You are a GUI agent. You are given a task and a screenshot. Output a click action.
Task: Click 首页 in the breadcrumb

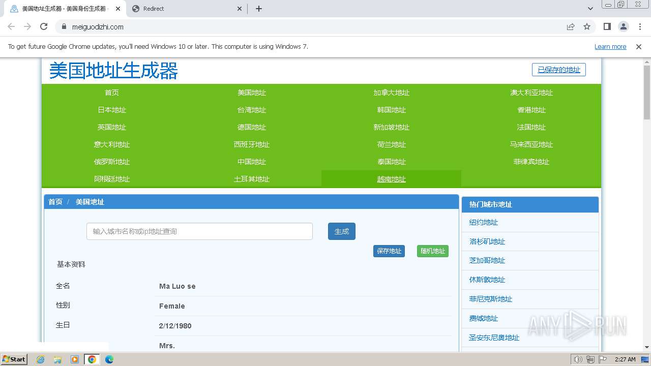pyautogui.click(x=55, y=202)
